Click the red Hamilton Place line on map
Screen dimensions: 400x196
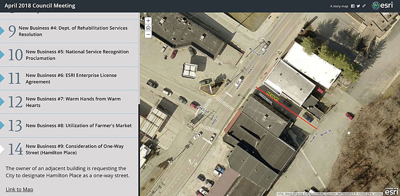287,108
